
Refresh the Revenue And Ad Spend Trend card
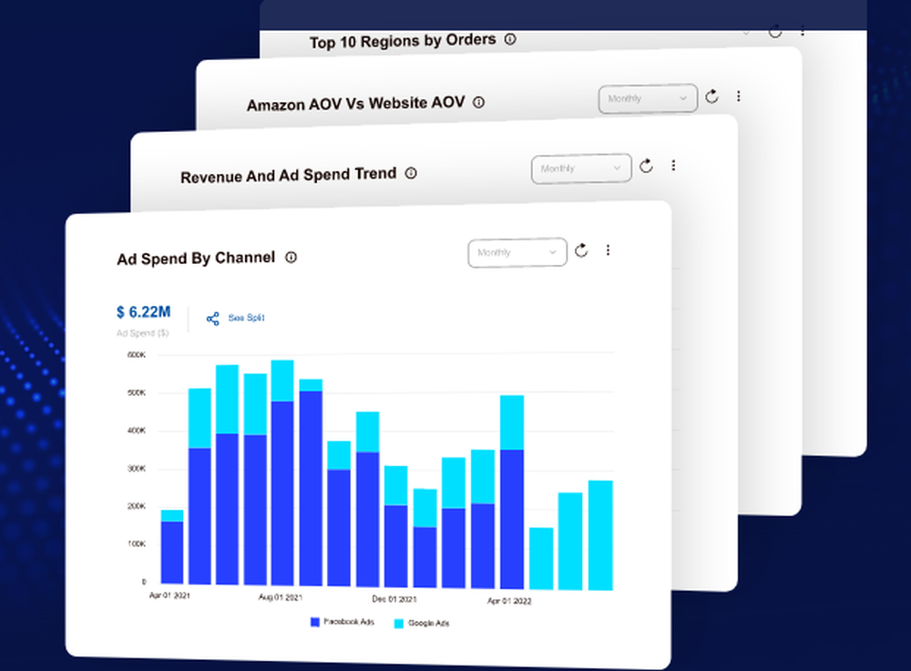coord(646,166)
